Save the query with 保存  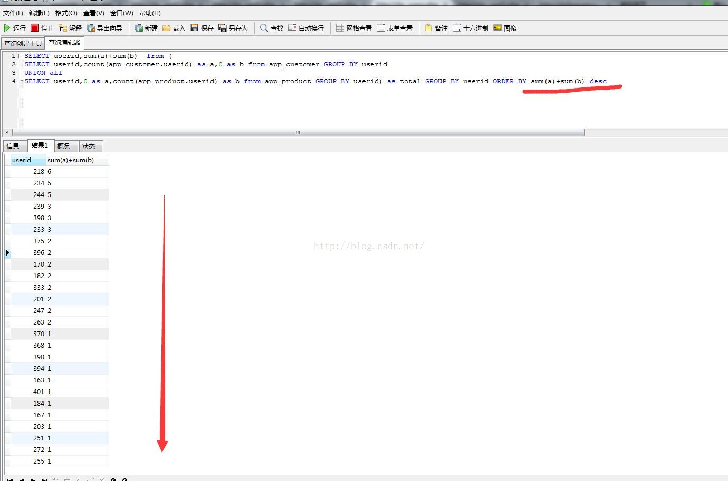click(x=202, y=28)
